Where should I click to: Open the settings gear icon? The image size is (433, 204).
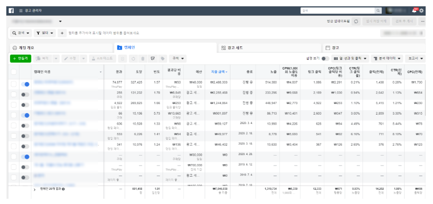[421, 11]
